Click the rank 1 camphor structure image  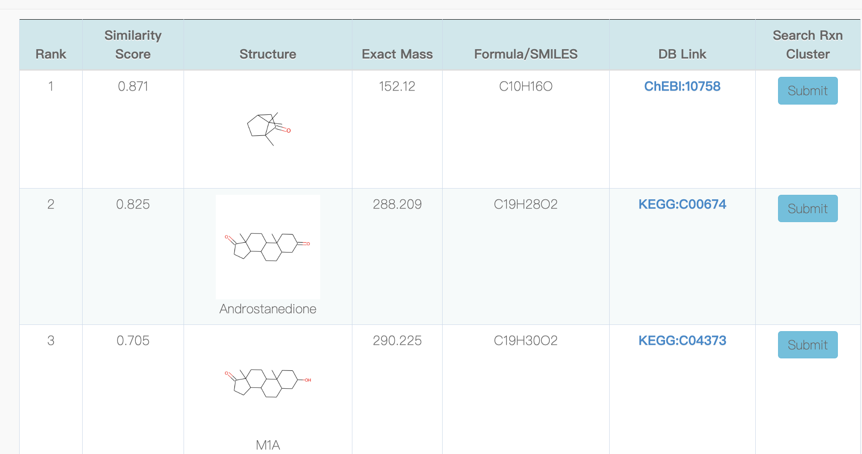point(268,129)
